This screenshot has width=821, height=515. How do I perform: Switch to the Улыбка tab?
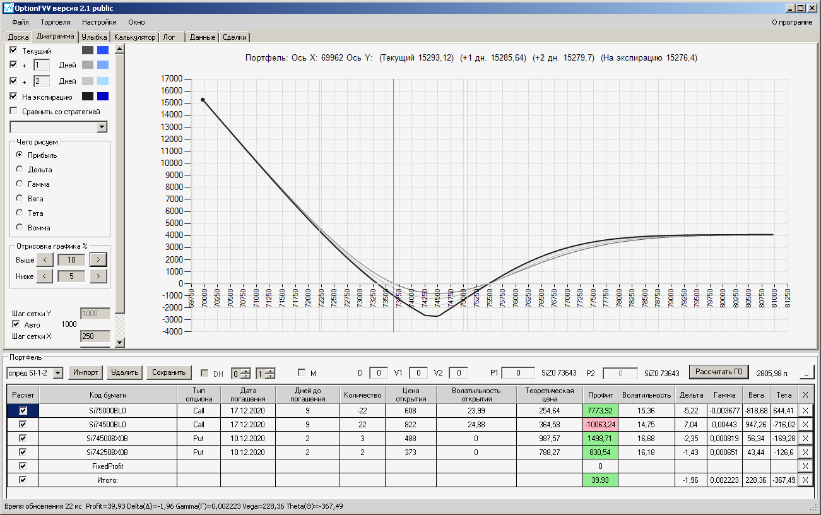(x=95, y=37)
